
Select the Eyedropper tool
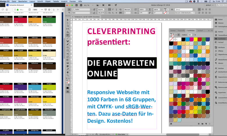[x=68, y=69]
